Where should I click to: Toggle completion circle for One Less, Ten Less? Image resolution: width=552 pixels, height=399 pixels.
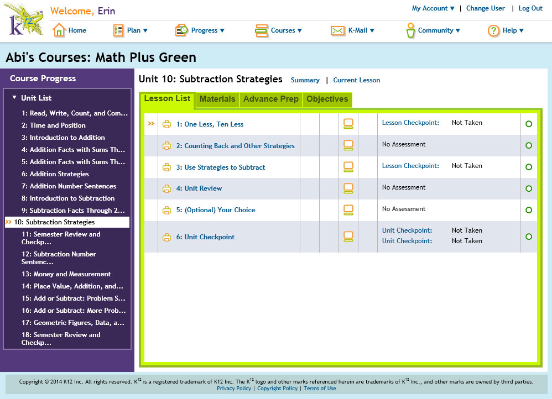pyautogui.click(x=528, y=124)
